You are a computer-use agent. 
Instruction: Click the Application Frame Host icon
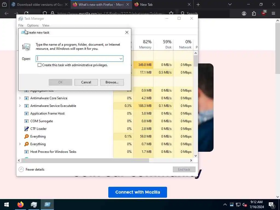pyautogui.click(x=27, y=113)
